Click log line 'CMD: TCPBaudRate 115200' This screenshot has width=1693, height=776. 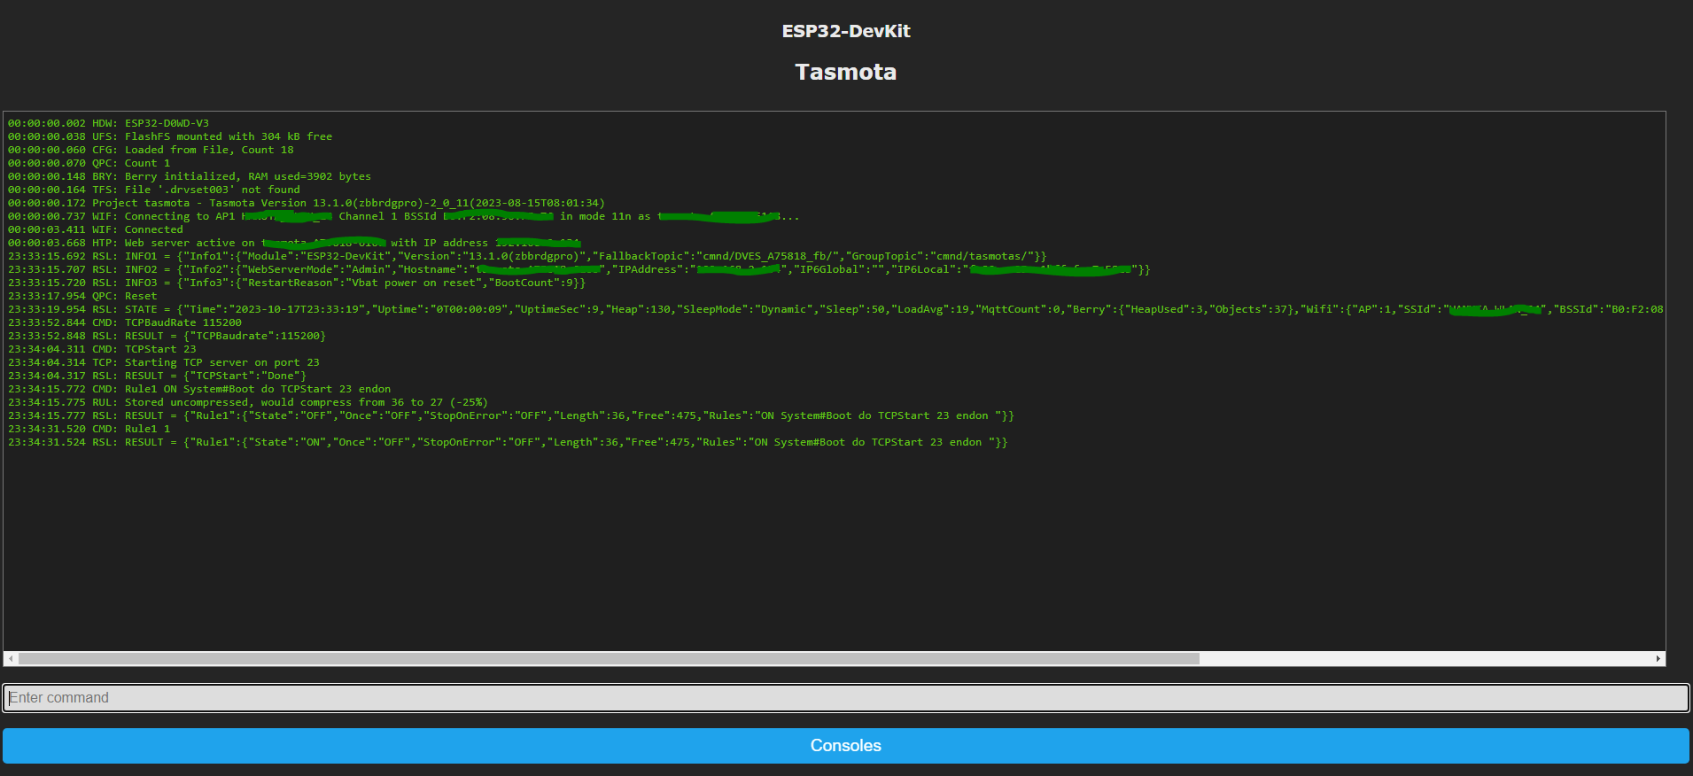tap(125, 322)
